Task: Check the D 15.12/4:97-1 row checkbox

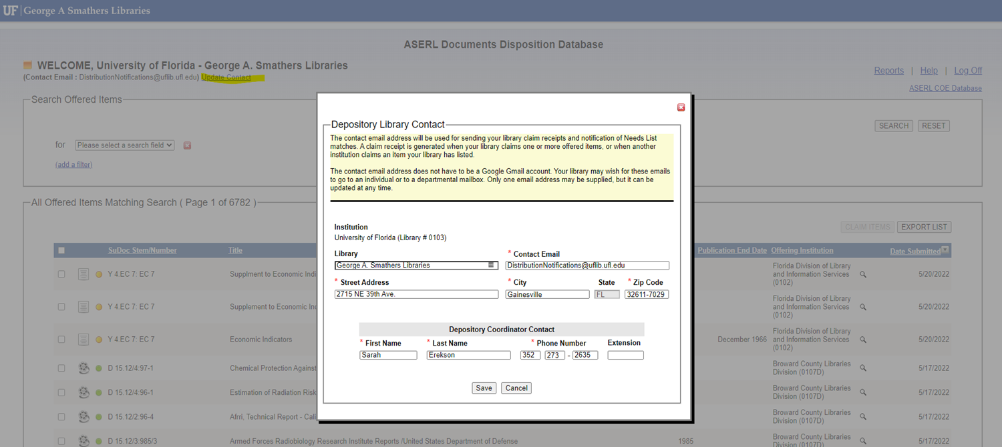Action: click(61, 368)
